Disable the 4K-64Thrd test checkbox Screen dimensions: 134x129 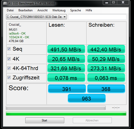coord(9,68)
